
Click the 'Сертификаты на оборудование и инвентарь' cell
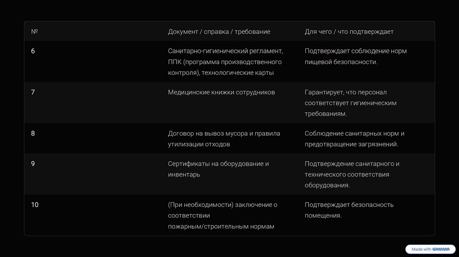(x=218, y=169)
